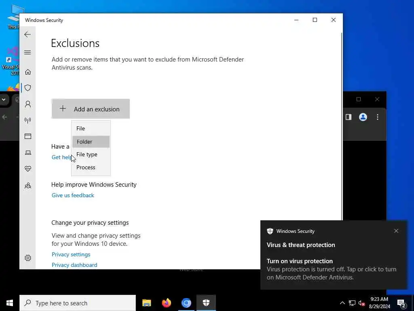Open the clock and date flyout
Screen dimensions: 414x311
(x=379, y=303)
